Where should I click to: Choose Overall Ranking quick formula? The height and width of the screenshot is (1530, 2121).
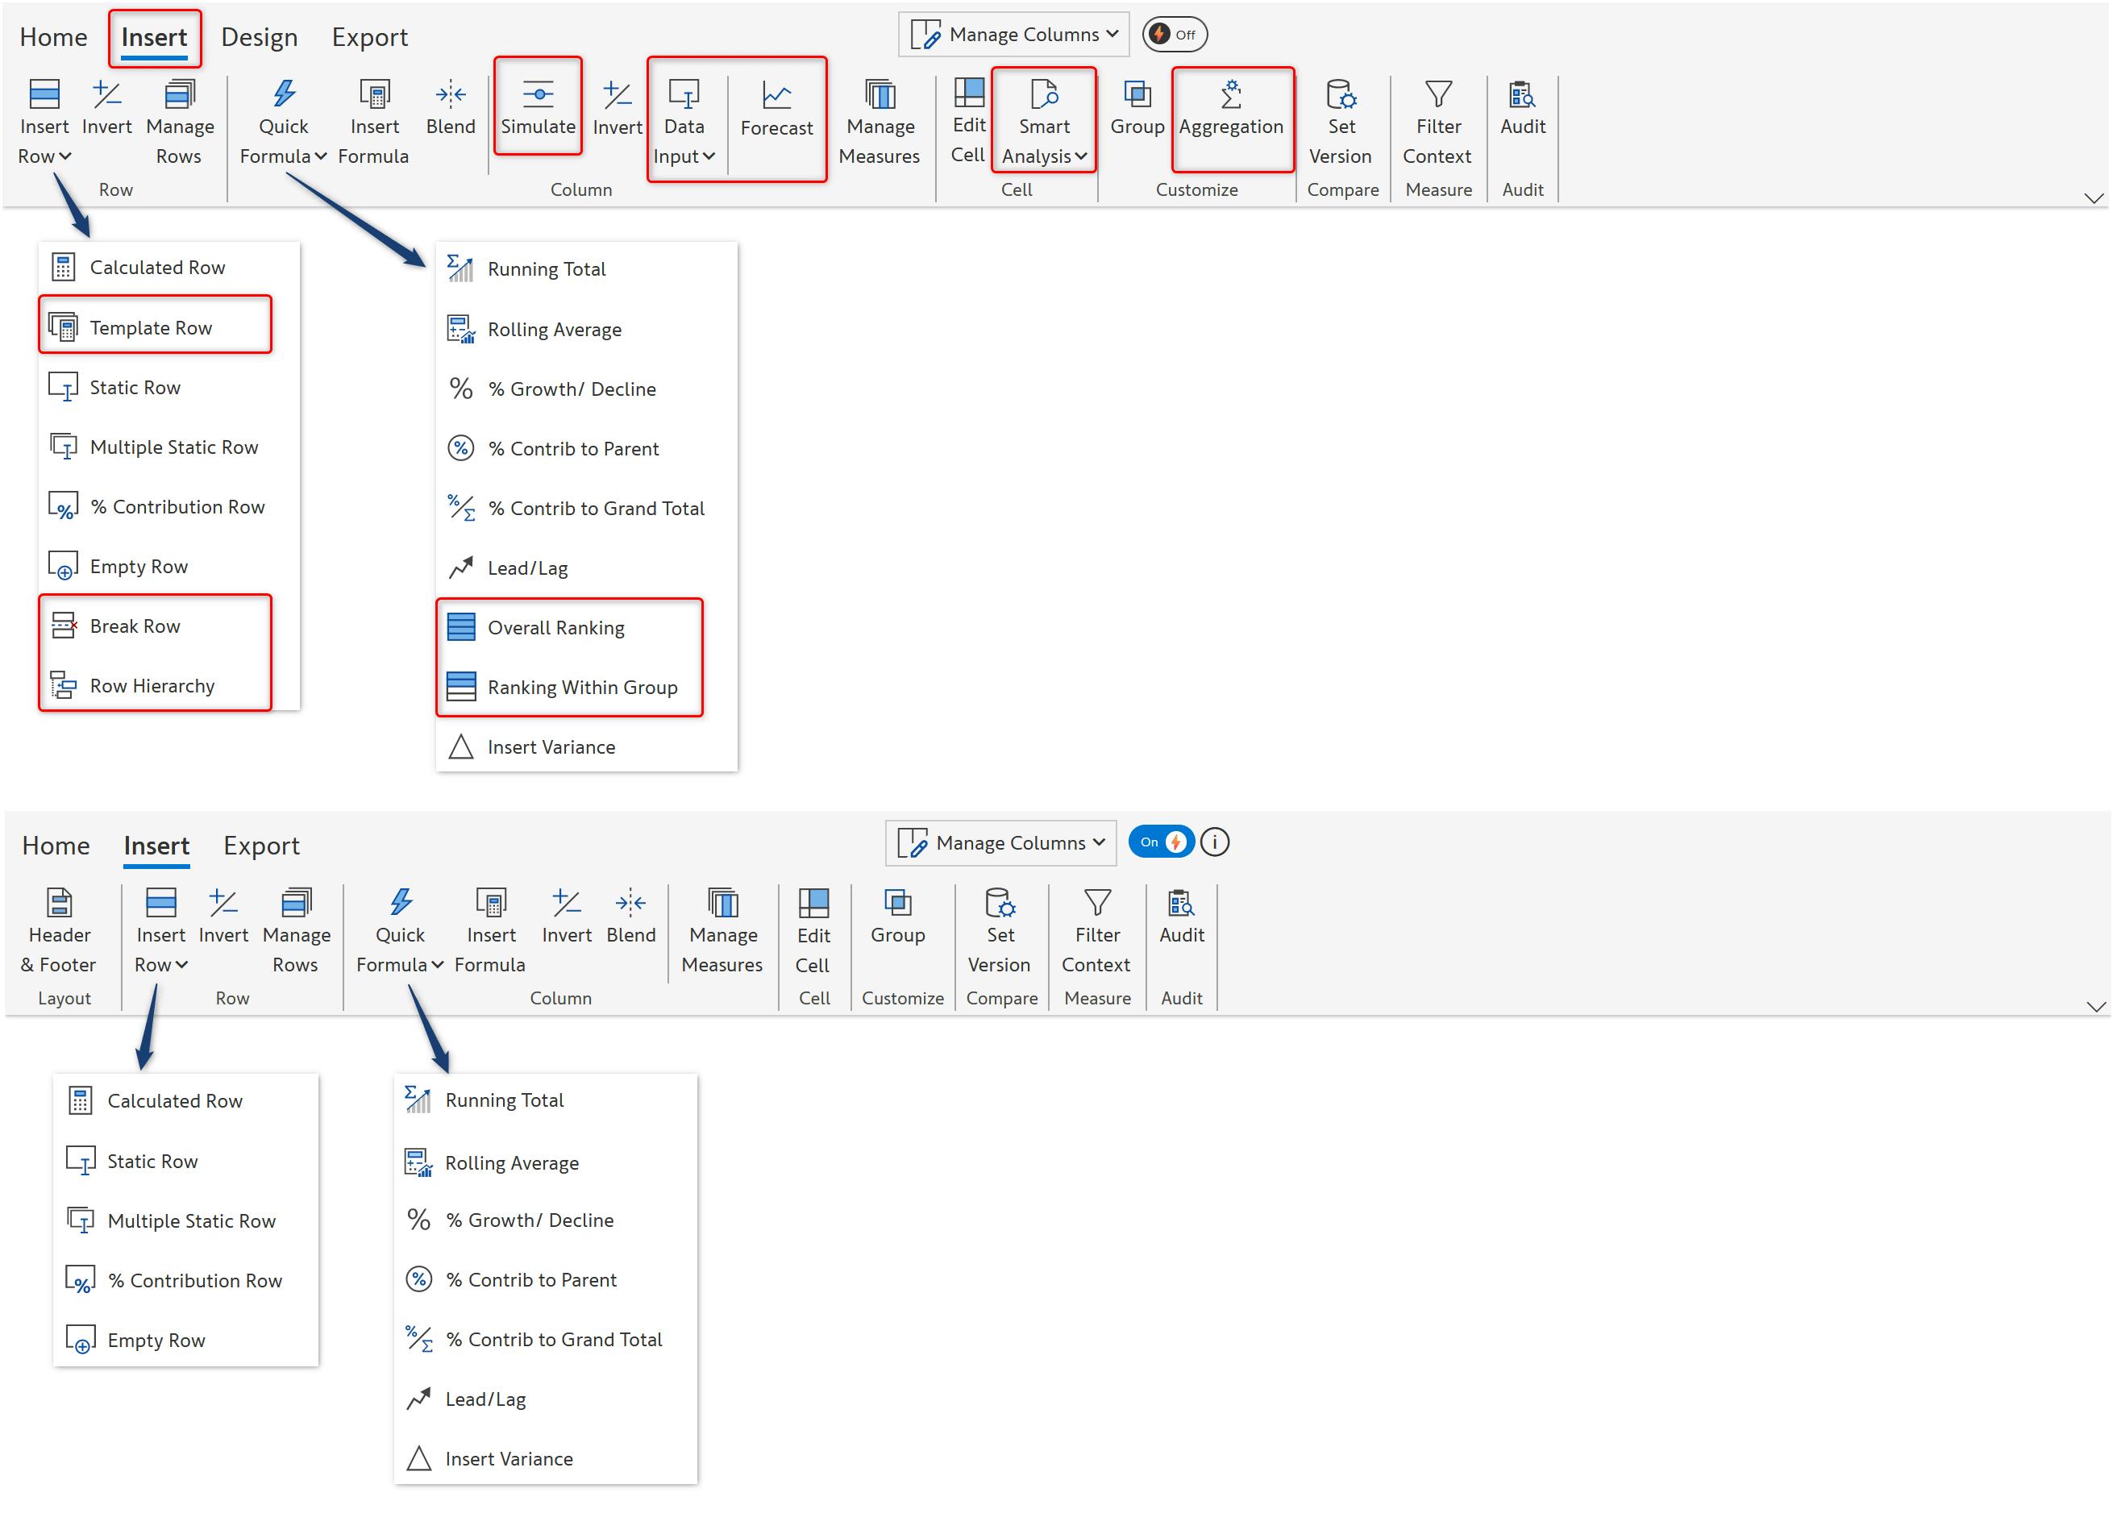click(555, 629)
